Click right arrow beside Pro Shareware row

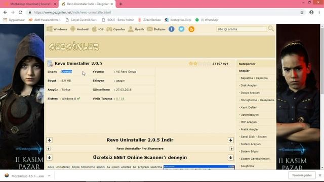[x=231, y=149]
